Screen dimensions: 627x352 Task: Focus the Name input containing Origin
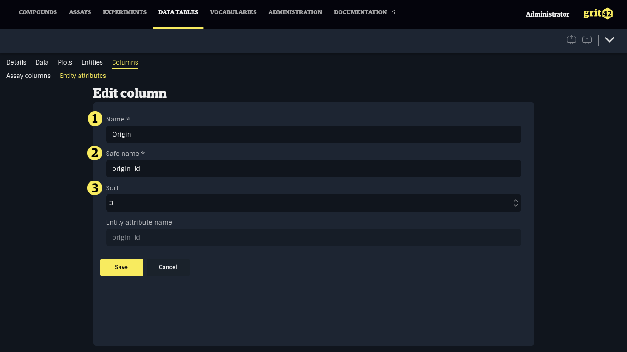tap(313, 134)
